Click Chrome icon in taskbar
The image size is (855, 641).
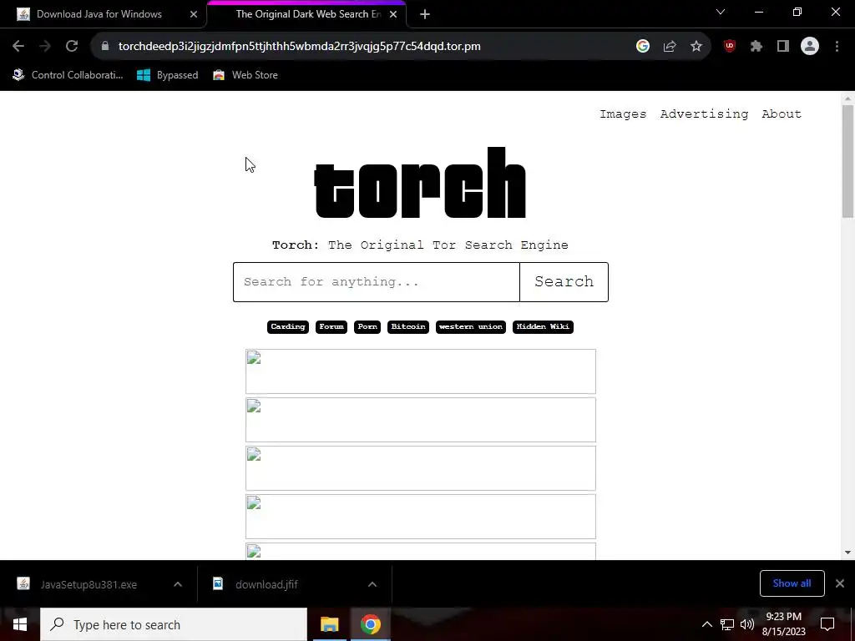click(370, 624)
